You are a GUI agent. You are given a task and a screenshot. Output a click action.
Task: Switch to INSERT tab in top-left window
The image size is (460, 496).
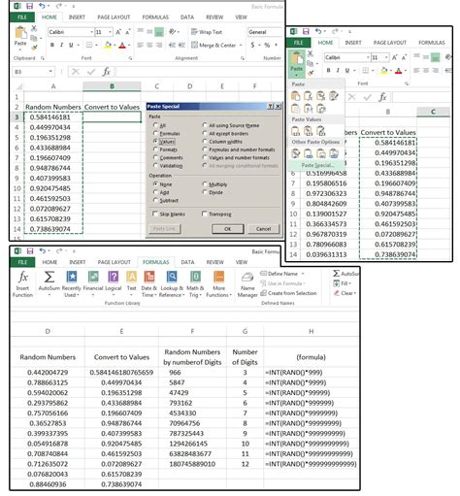pos(77,17)
